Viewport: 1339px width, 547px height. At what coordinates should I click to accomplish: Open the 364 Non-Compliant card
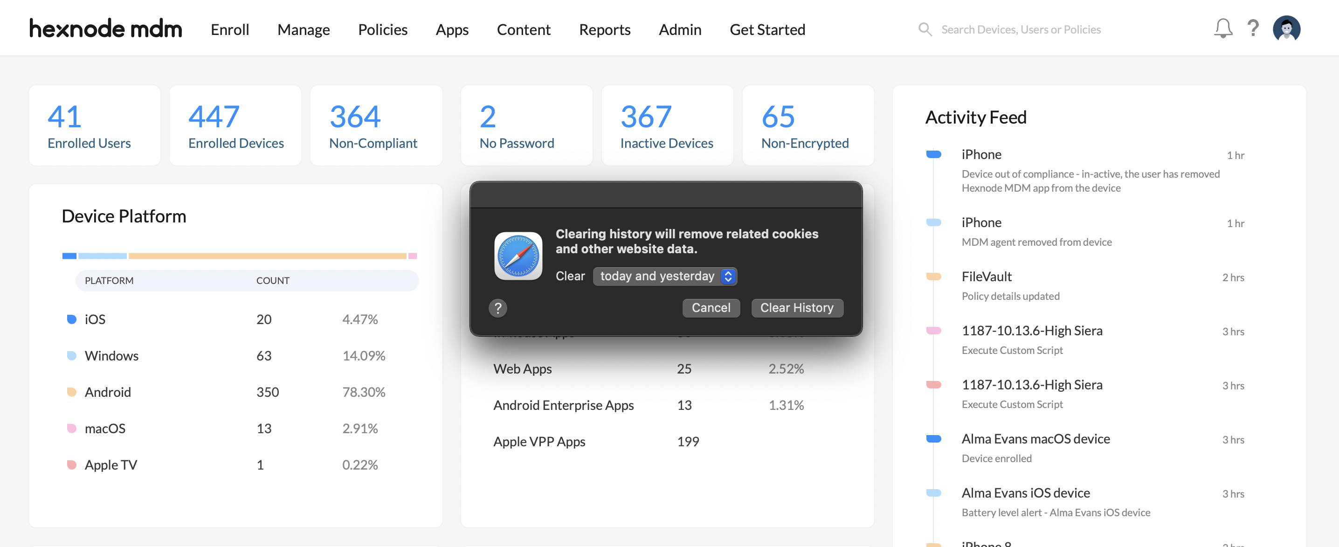coord(376,125)
